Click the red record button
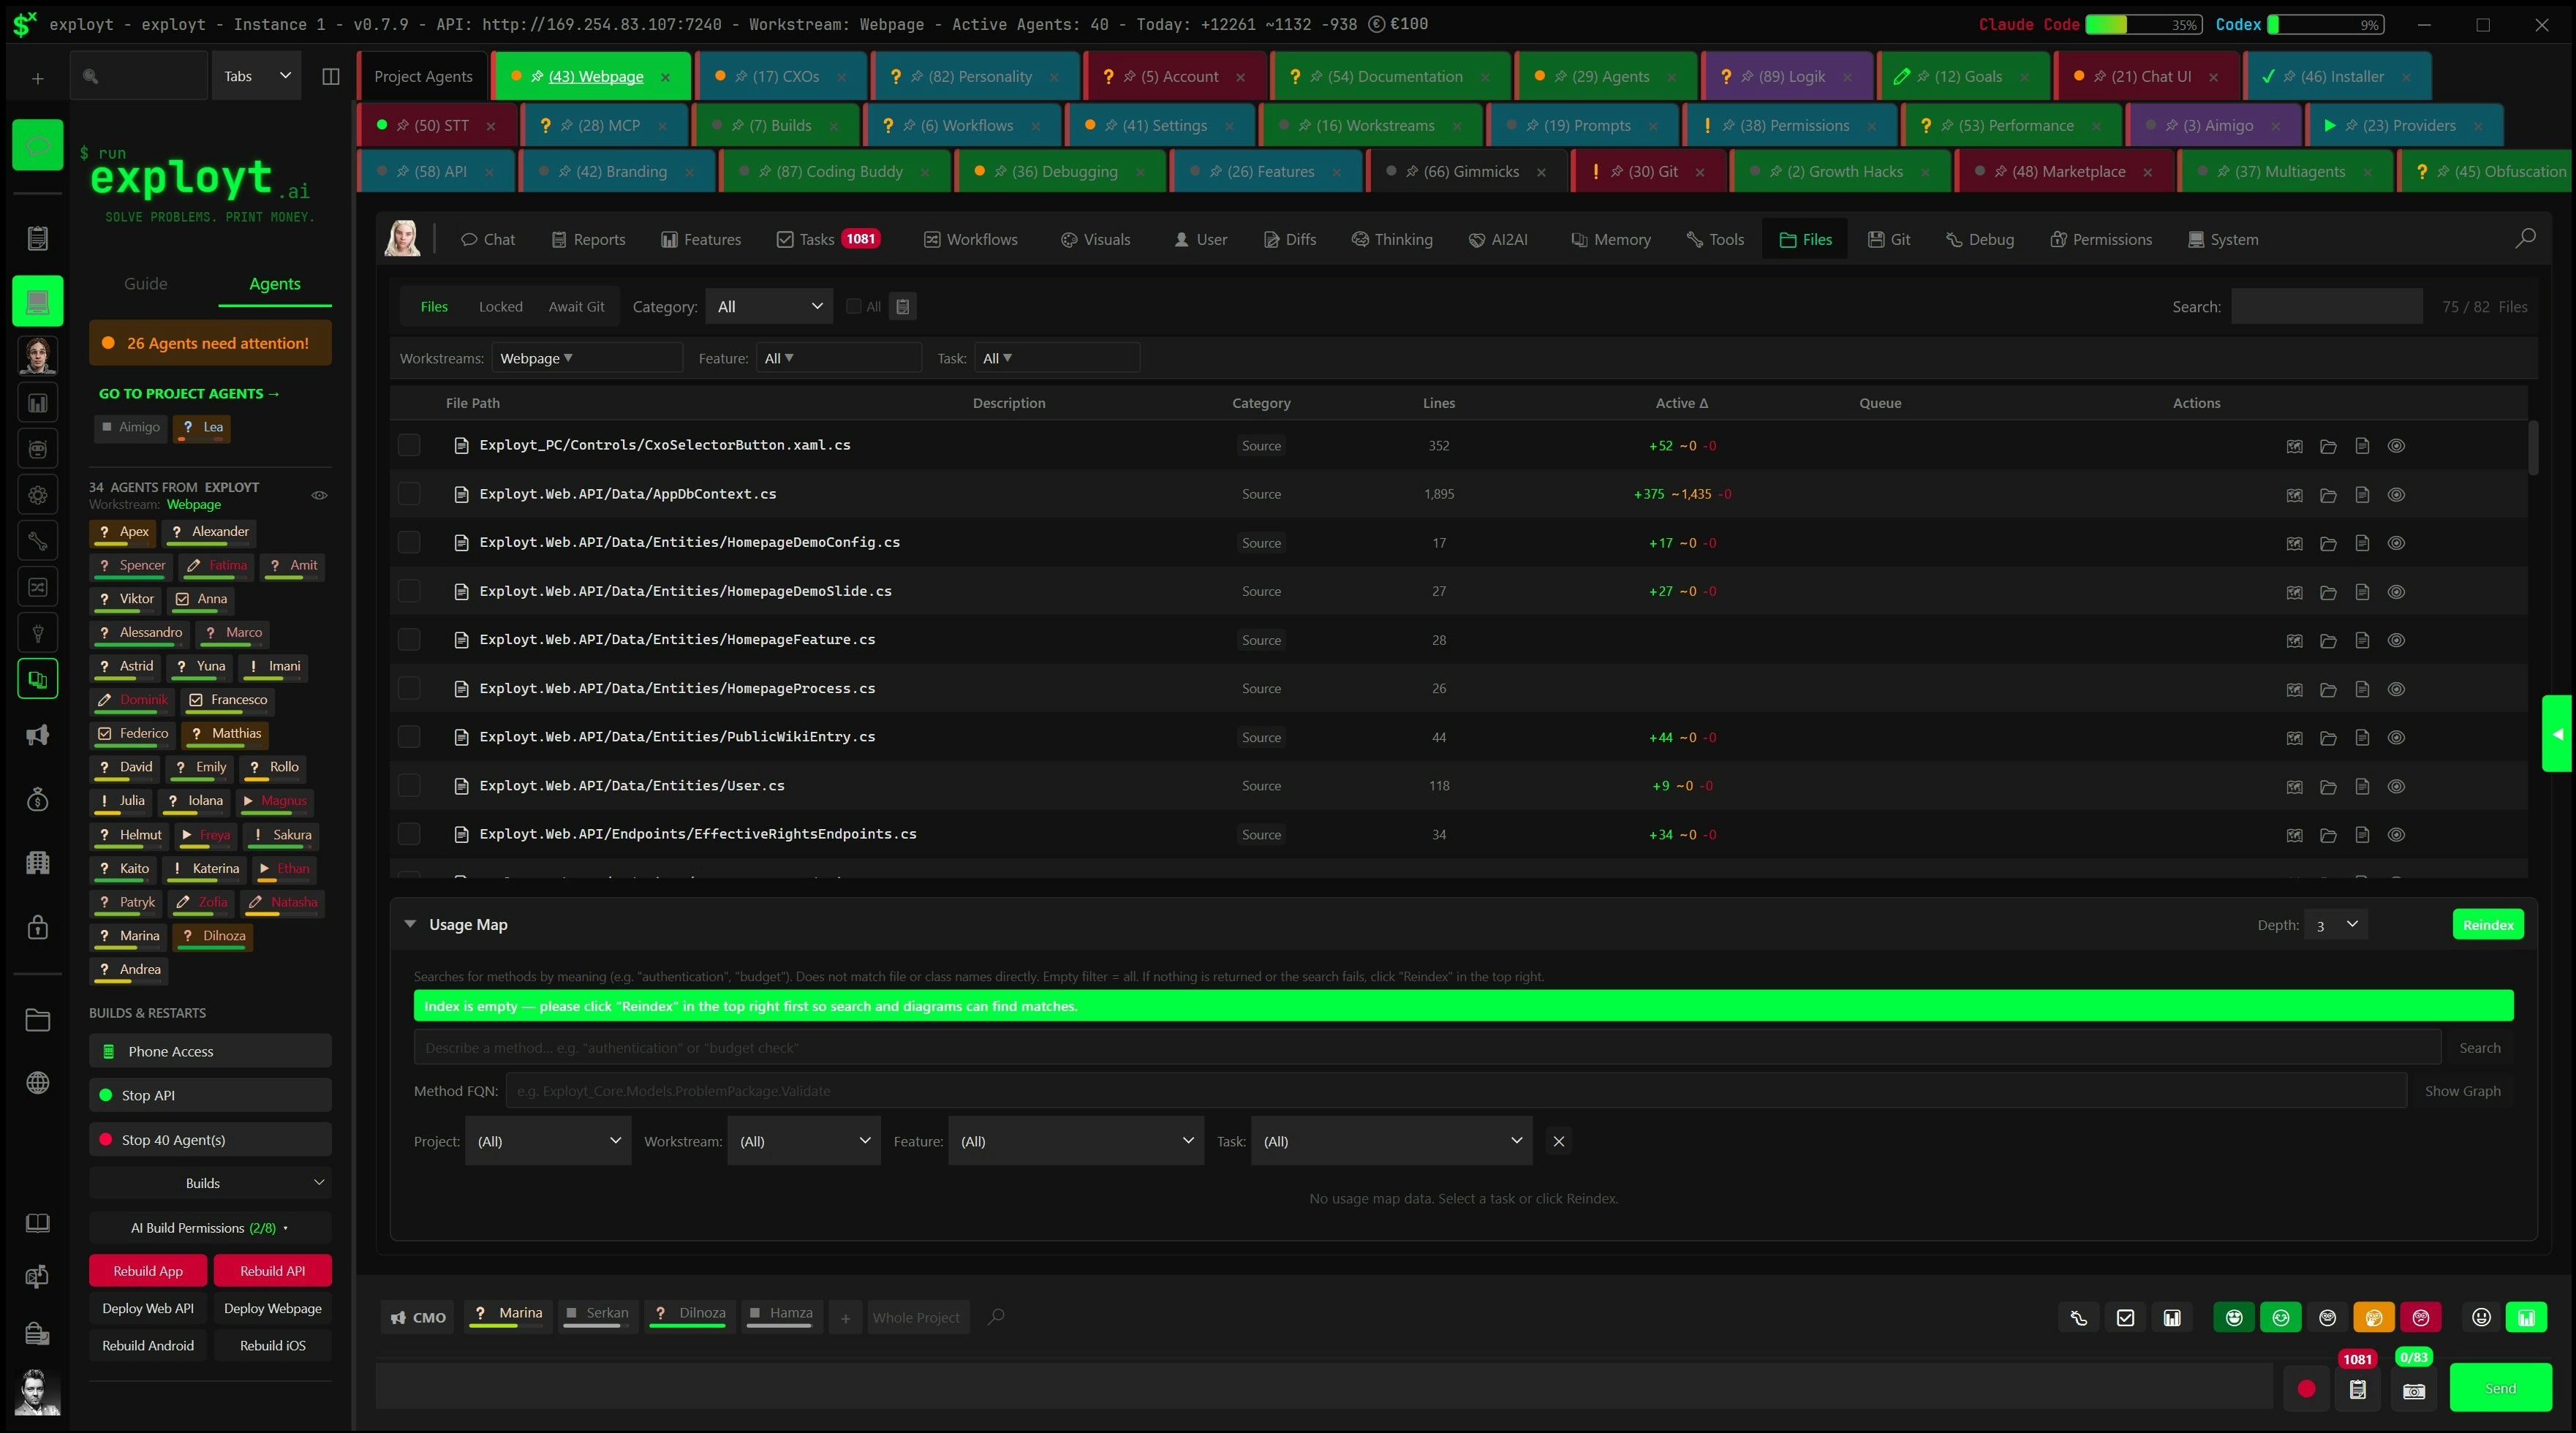The height and width of the screenshot is (1433, 2576). click(2307, 1389)
